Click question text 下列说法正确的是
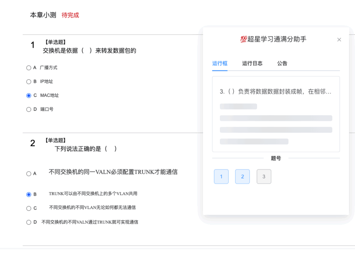 pos(85,149)
